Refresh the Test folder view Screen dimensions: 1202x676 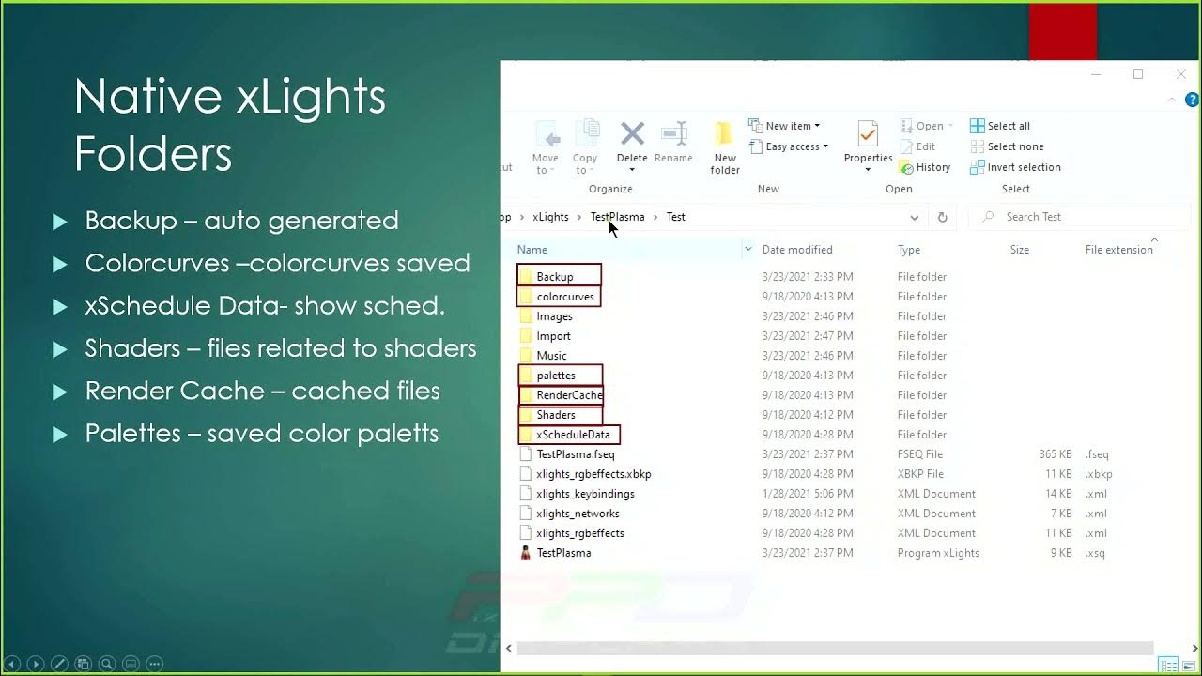pyautogui.click(x=943, y=217)
